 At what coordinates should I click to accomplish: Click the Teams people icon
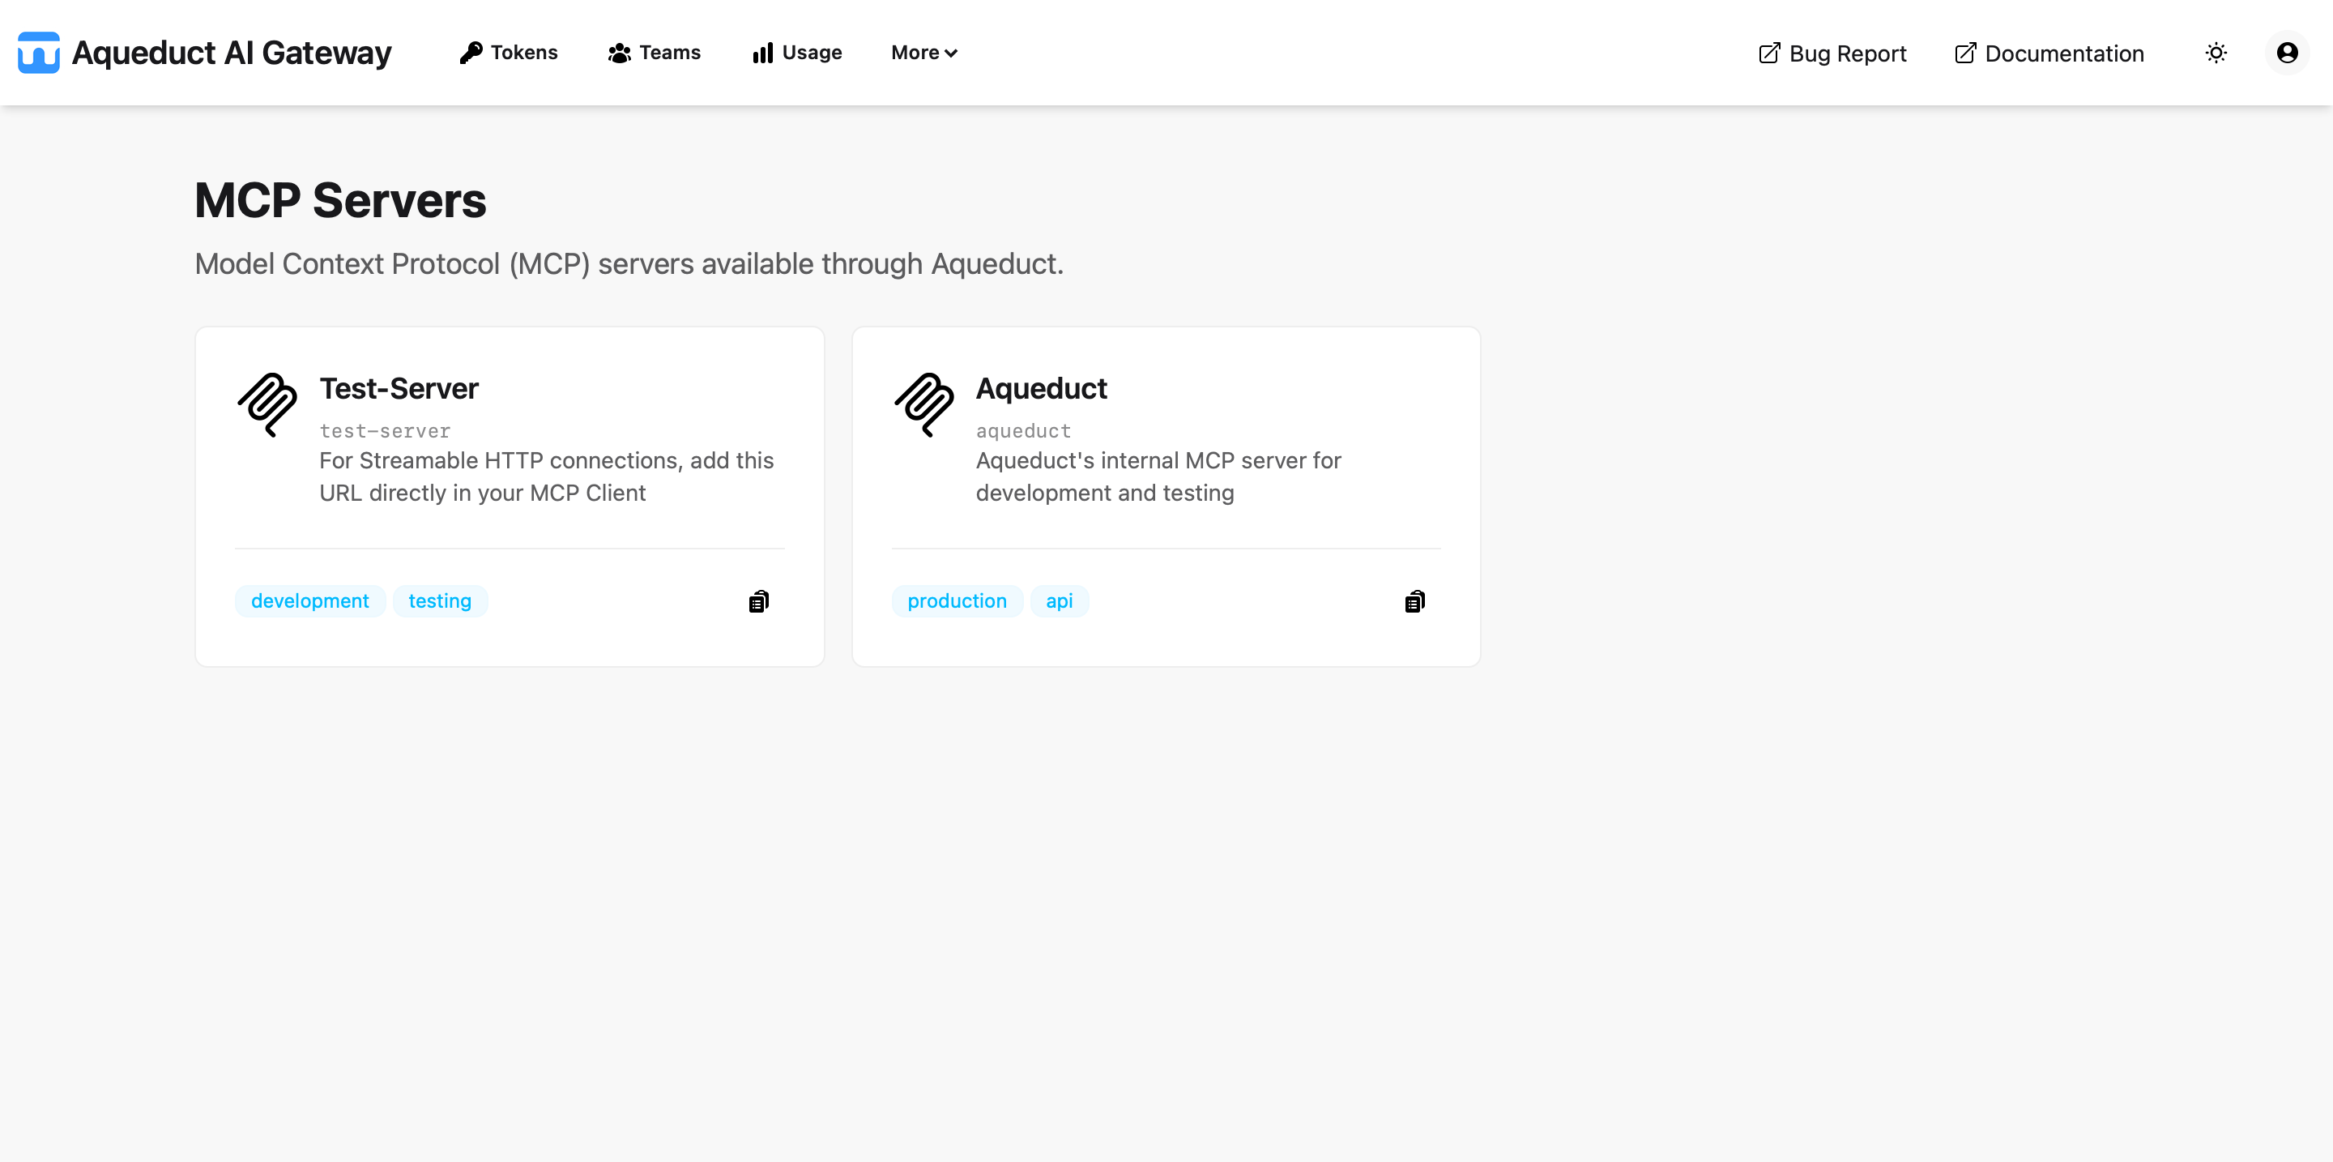click(619, 53)
